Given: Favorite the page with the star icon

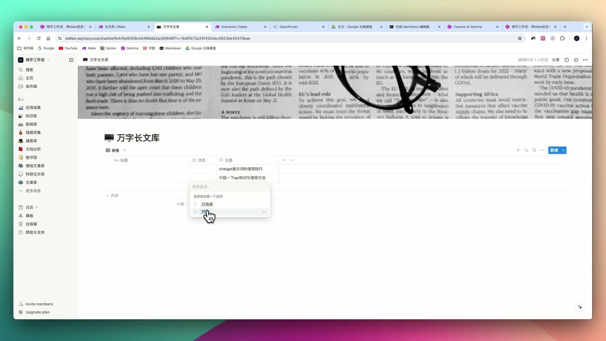Looking at the screenshot, I should pos(576,60).
